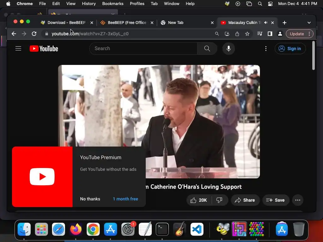The width and height of the screenshot is (323, 242).
Task: Open the media controls icon in Chrome
Action: (260, 34)
